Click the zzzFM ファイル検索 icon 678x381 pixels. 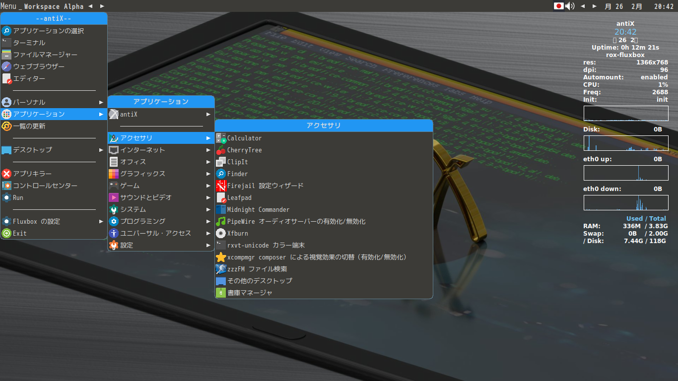221,269
